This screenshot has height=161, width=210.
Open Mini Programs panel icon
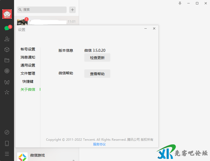(x=7, y=132)
